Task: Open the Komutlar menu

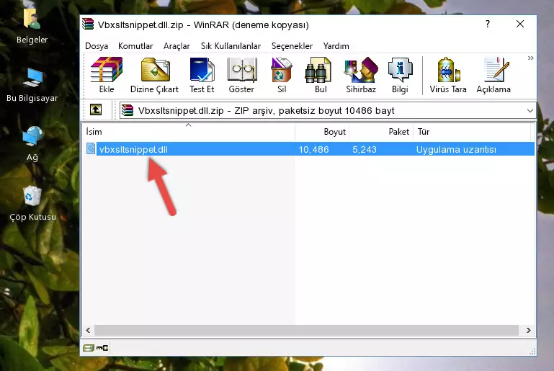Action: (x=135, y=46)
